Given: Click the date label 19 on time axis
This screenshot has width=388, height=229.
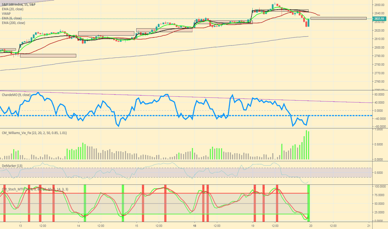Looking at the screenshot, I should point(253,226).
